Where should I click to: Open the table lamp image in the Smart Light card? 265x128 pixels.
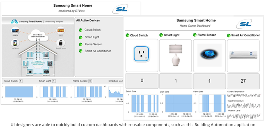[175, 55]
